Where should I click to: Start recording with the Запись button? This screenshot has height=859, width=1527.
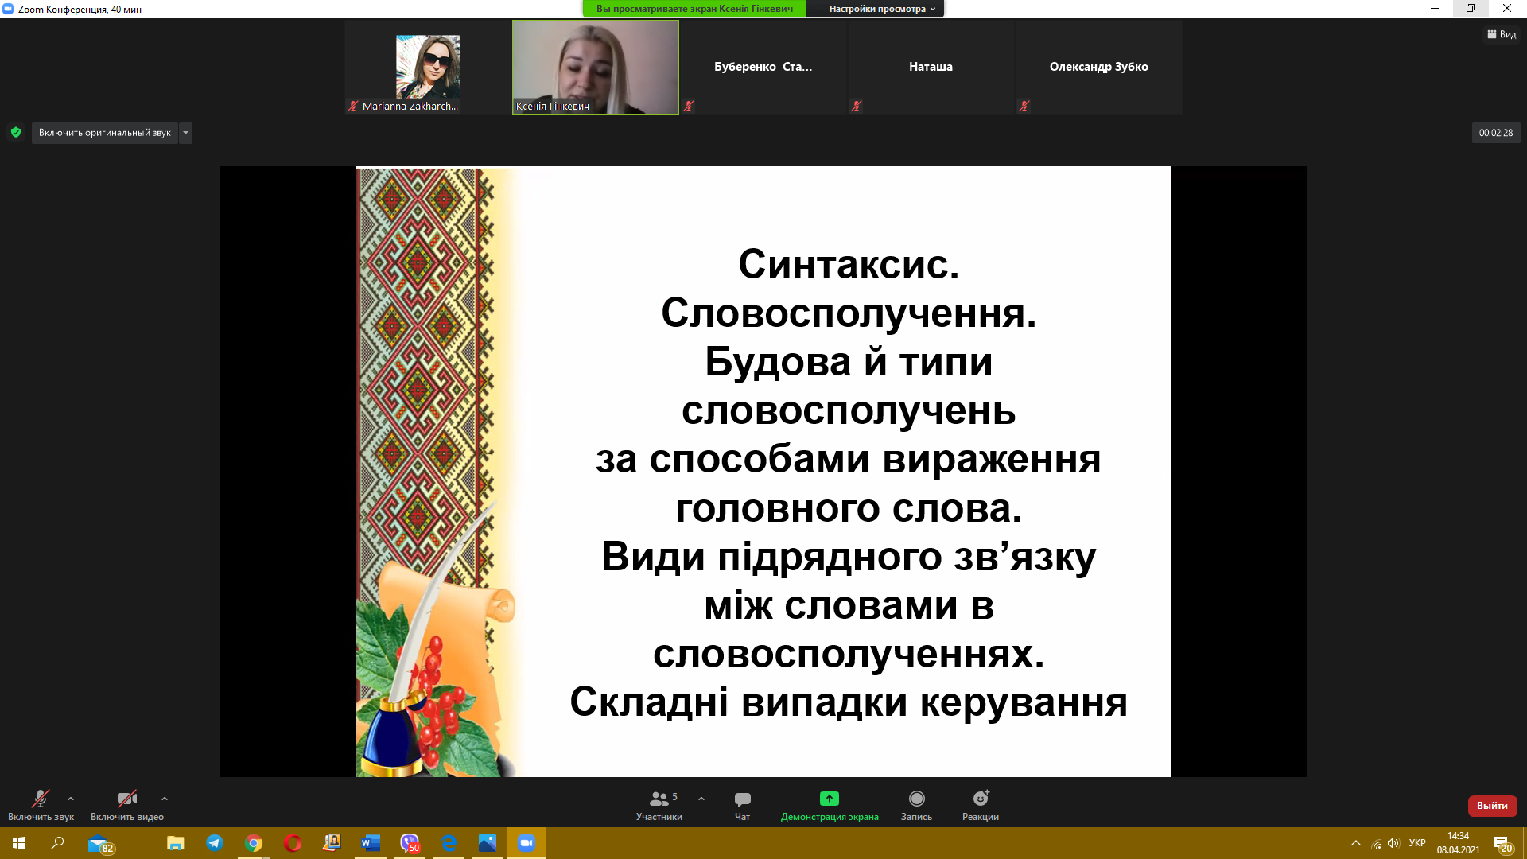[916, 805]
